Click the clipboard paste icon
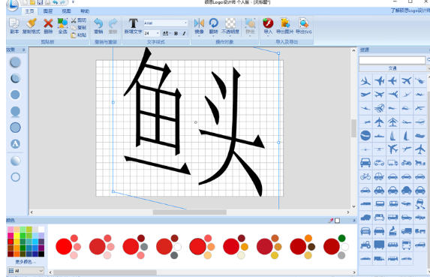430x277 pixels. pyautogui.click(x=74, y=35)
